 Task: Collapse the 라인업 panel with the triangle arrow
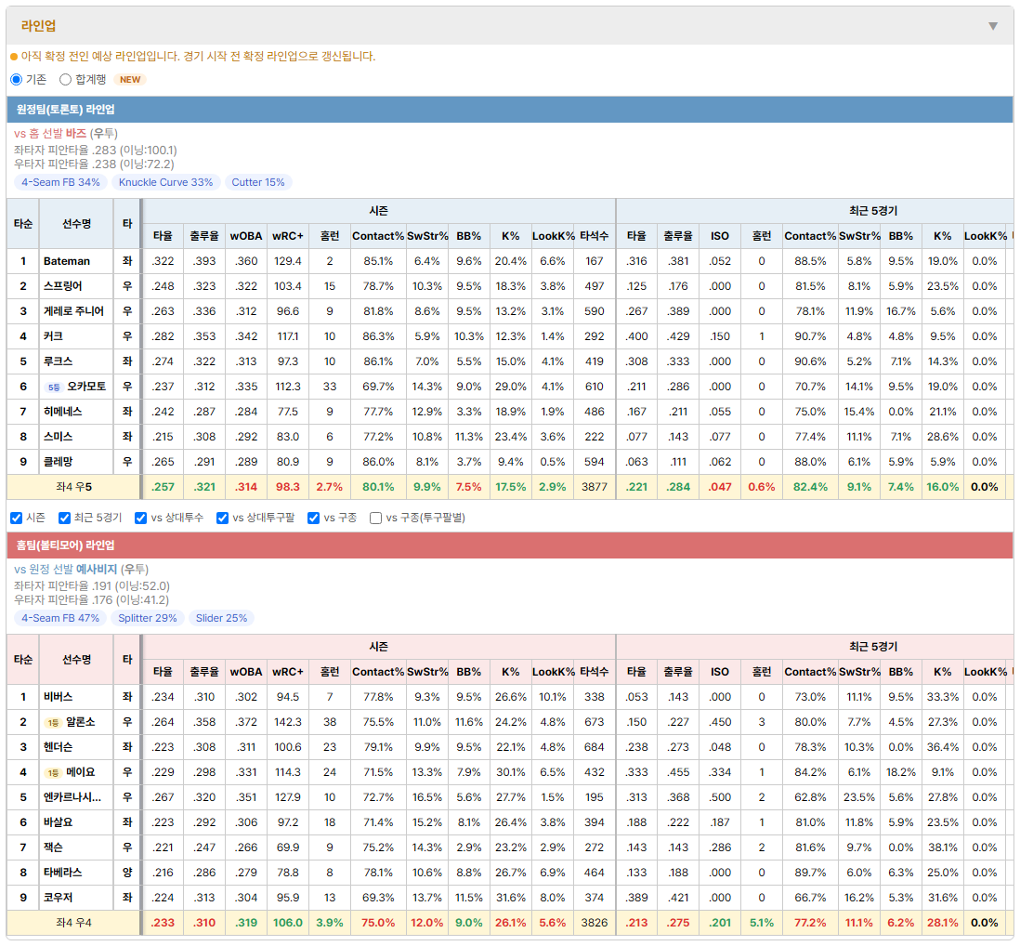(993, 26)
